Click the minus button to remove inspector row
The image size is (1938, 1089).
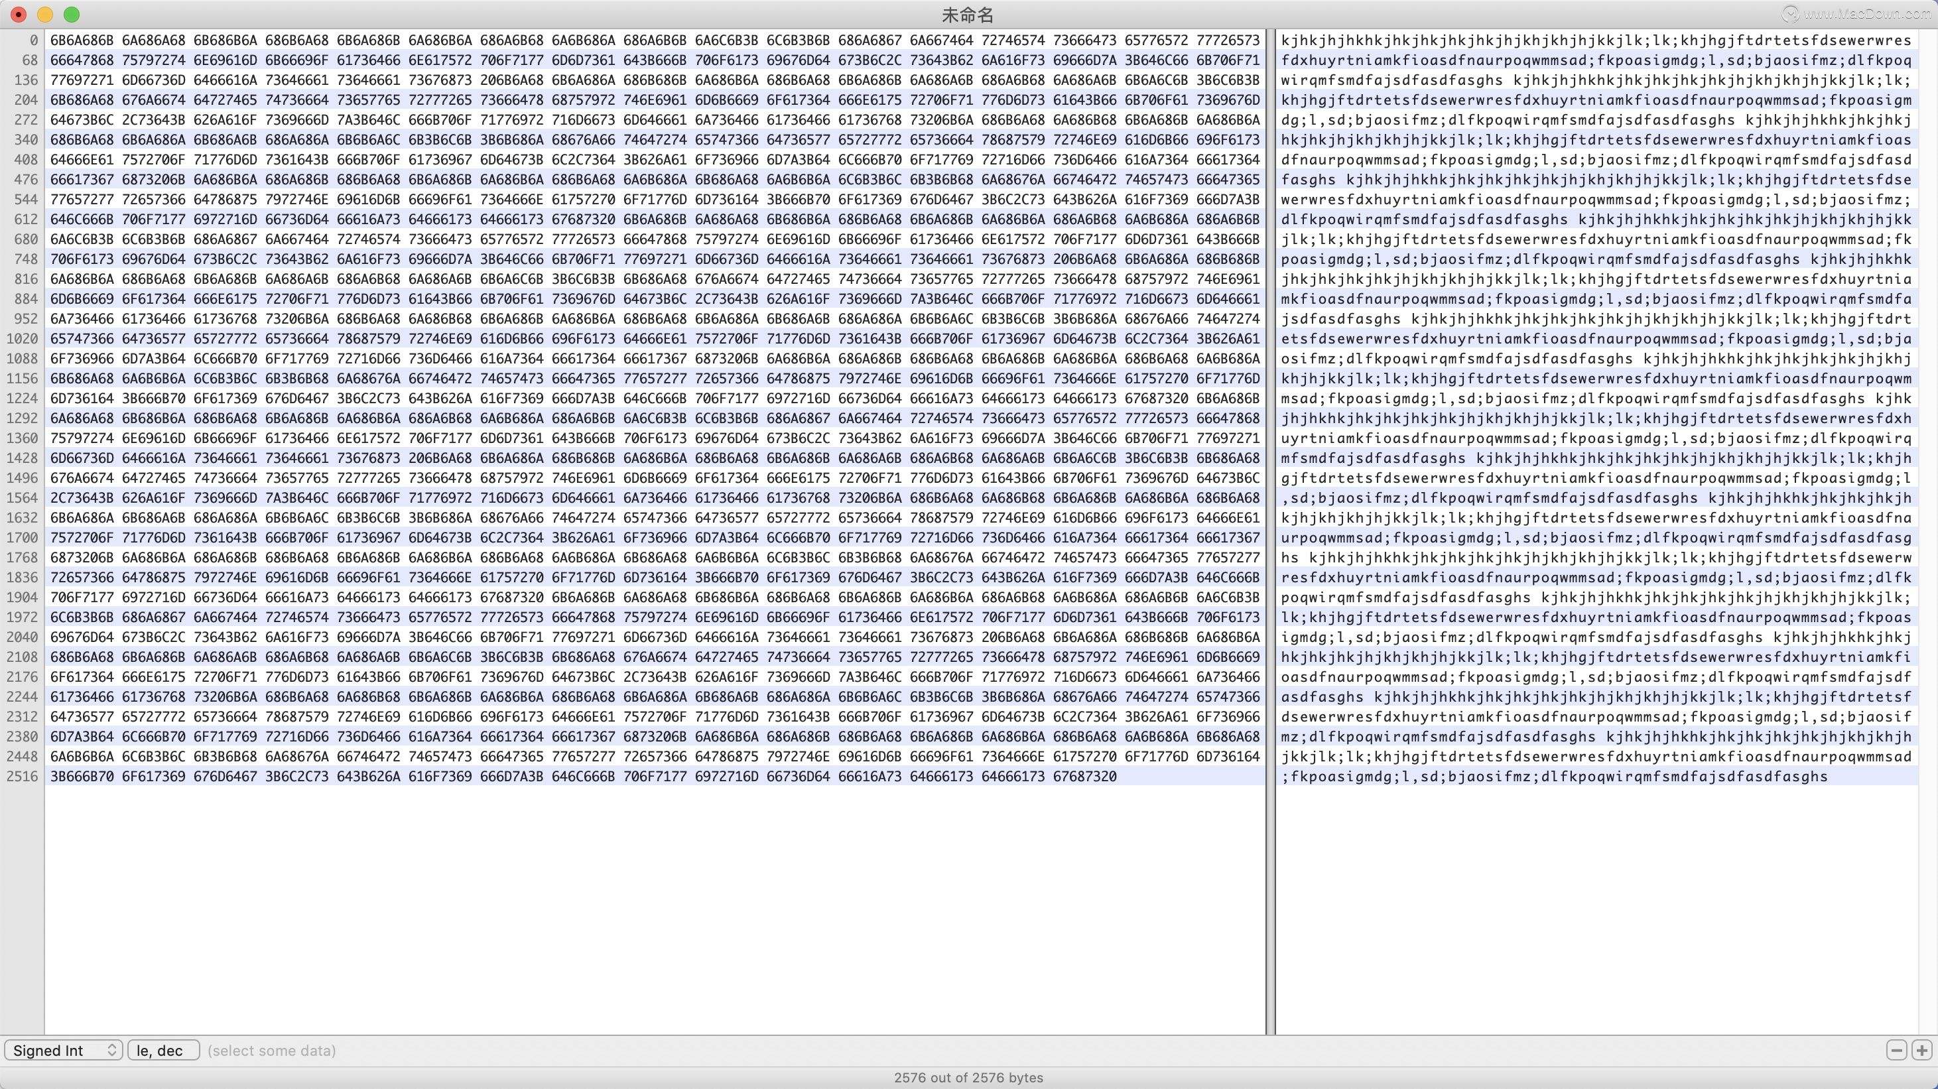click(x=1897, y=1050)
